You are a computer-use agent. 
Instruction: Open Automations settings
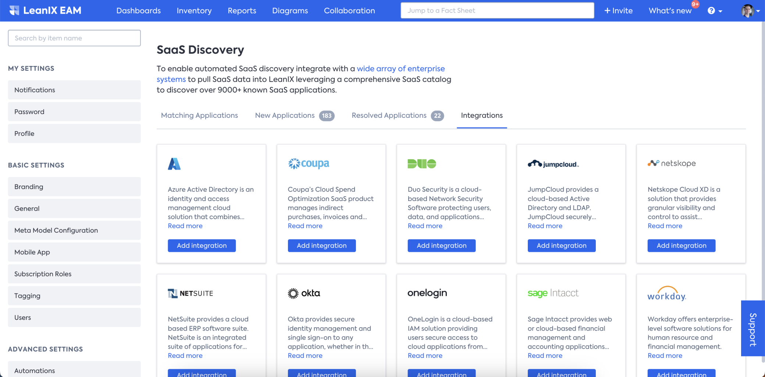tap(74, 369)
